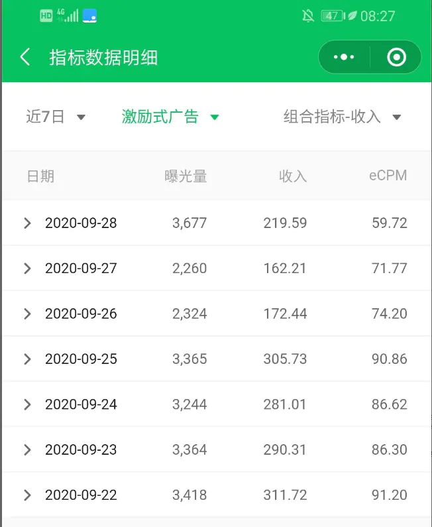Expand the 2020-09-25 row

[27, 359]
